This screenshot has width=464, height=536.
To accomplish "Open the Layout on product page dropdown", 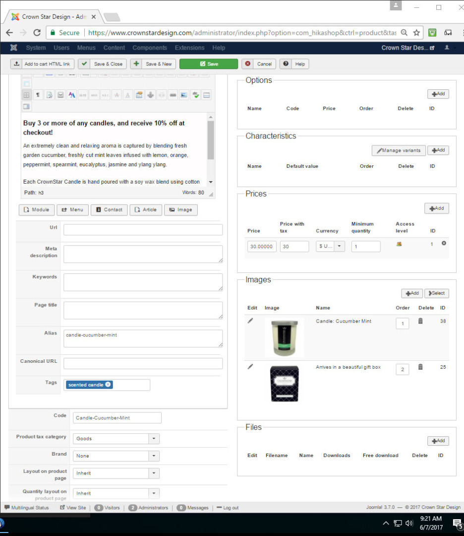I will point(154,473).
